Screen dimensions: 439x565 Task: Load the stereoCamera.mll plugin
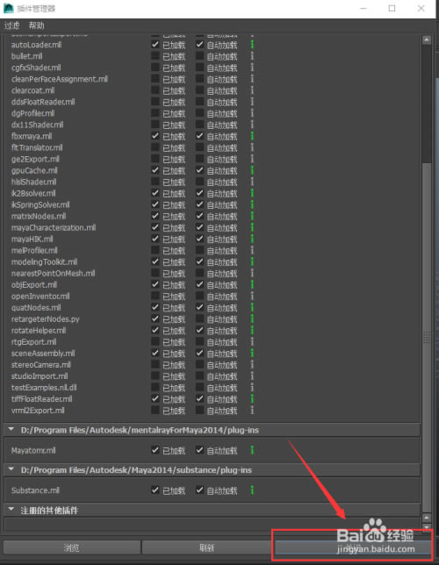(155, 365)
